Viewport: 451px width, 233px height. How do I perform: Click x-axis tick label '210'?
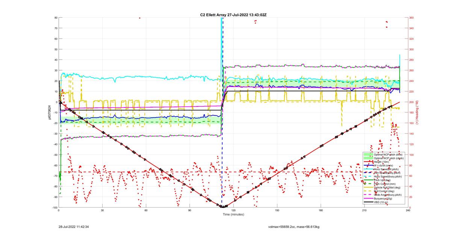(364, 211)
